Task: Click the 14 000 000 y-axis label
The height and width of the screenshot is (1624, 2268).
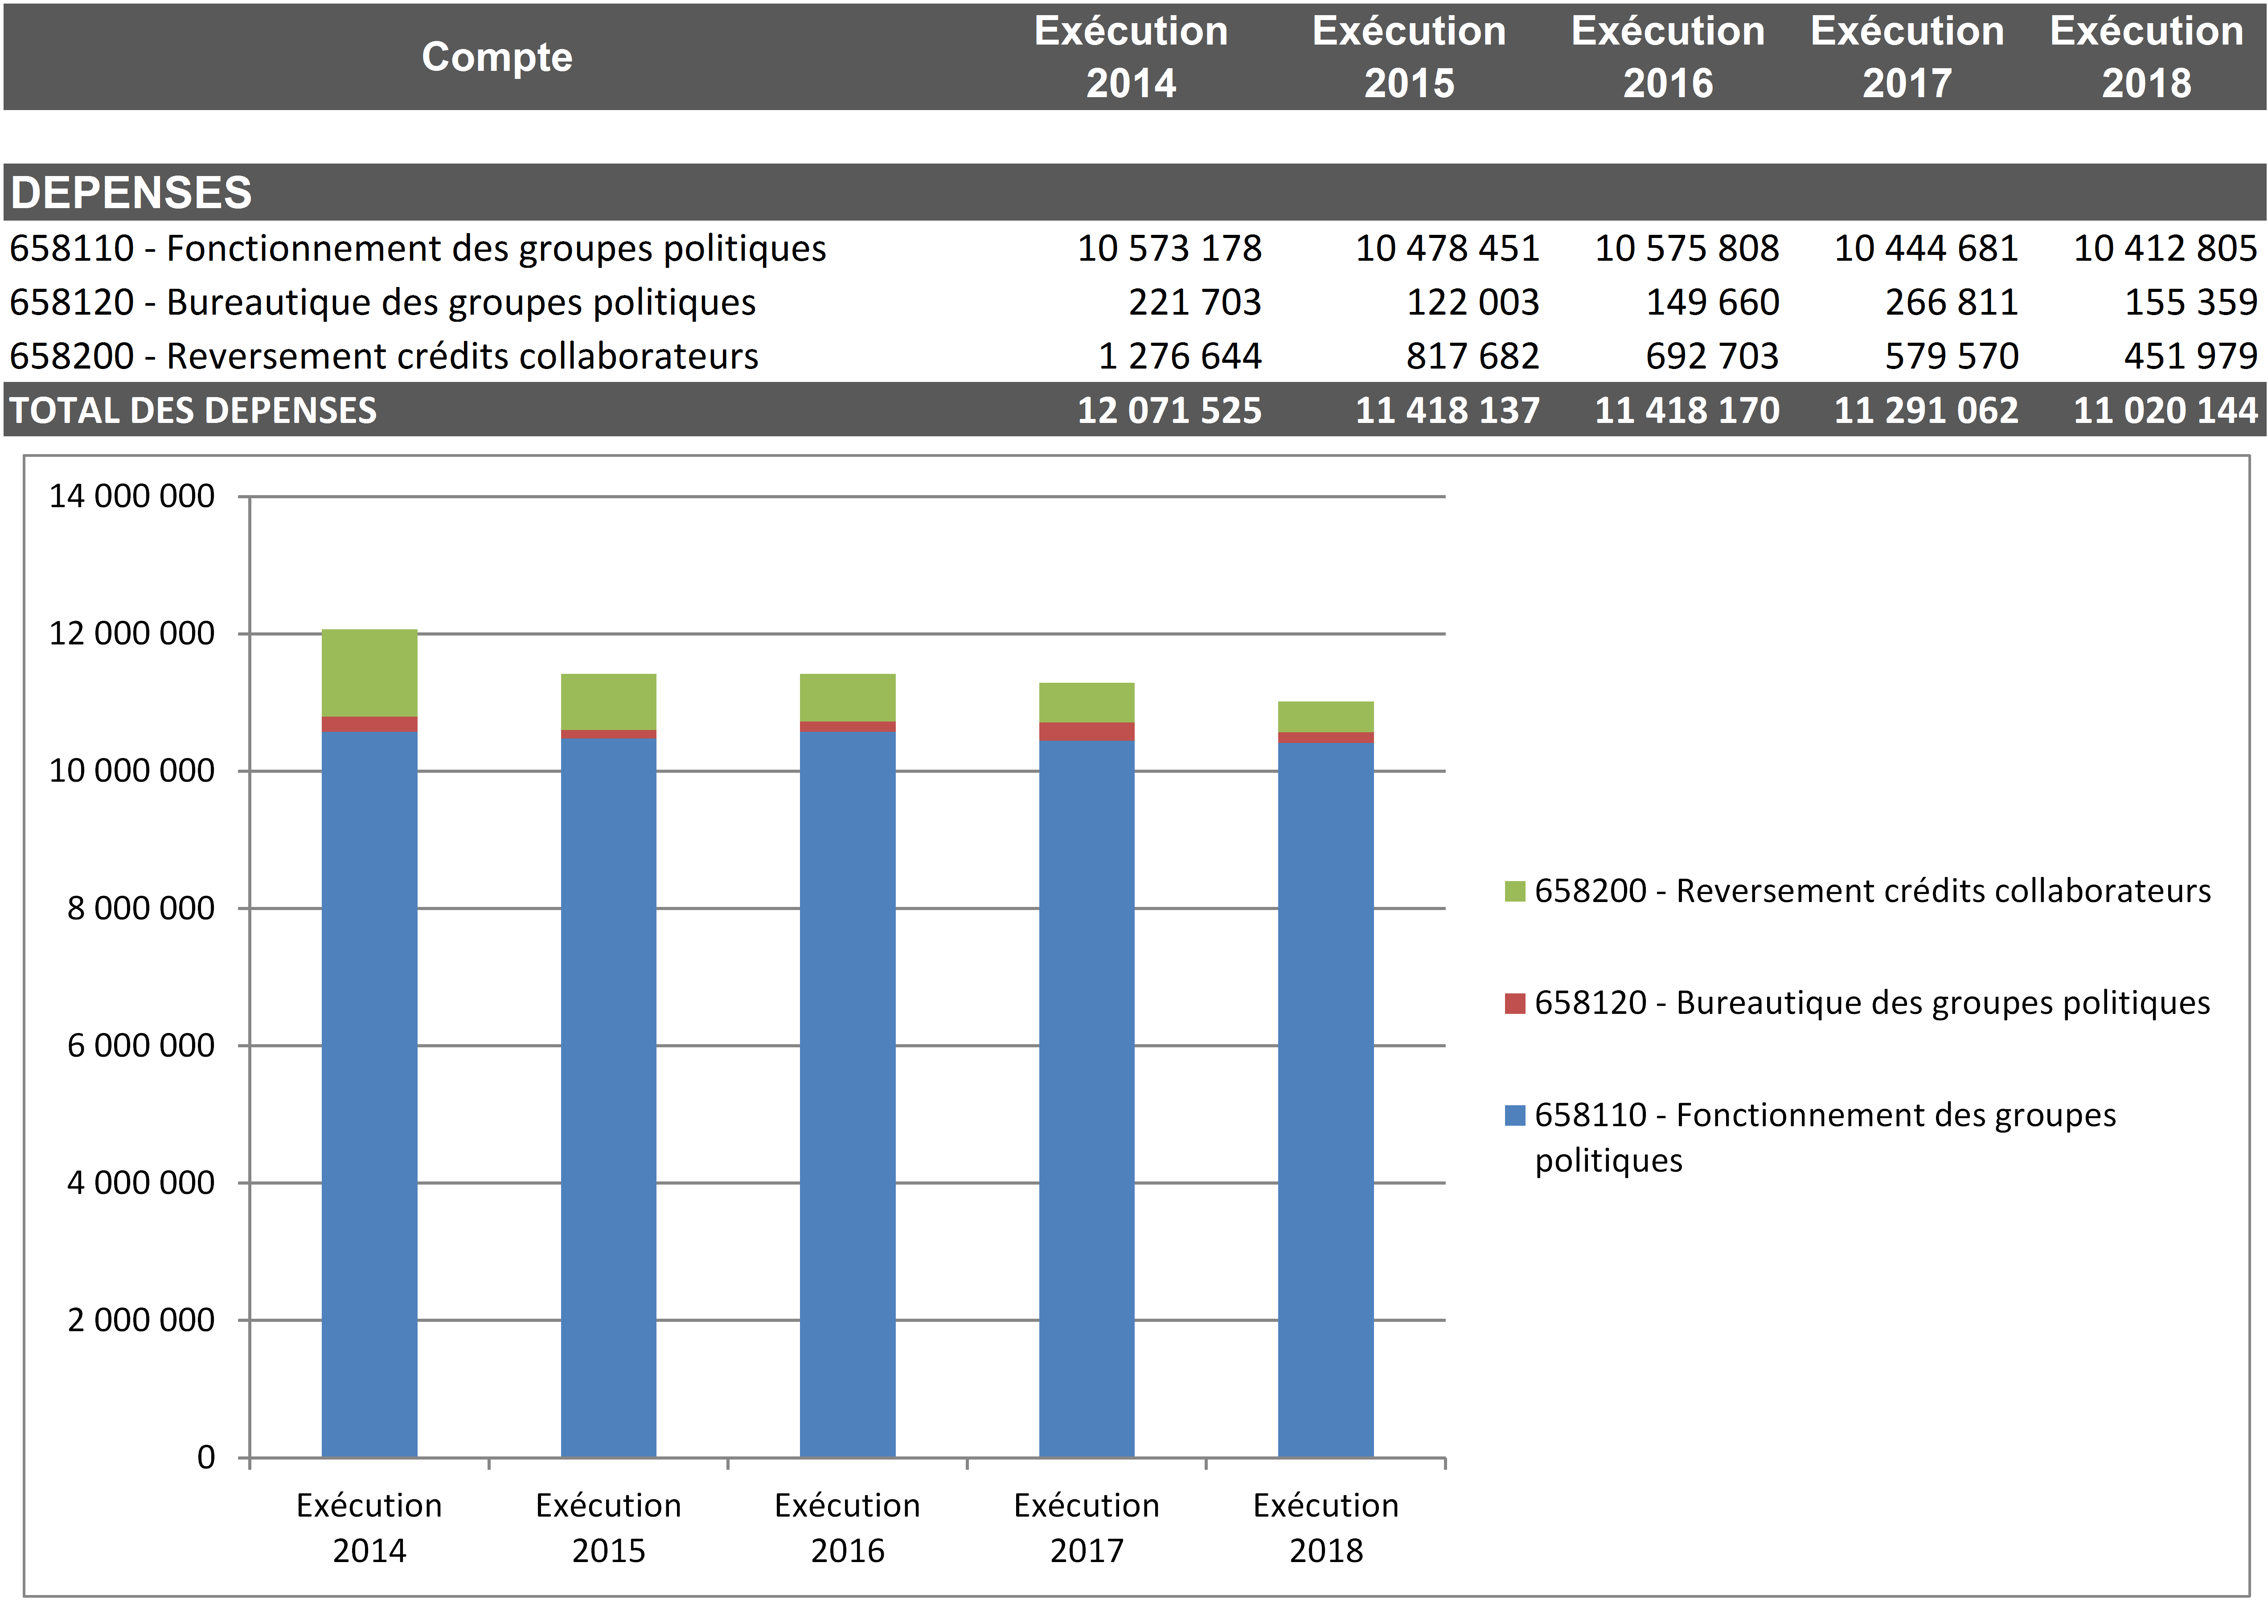Action: [131, 496]
